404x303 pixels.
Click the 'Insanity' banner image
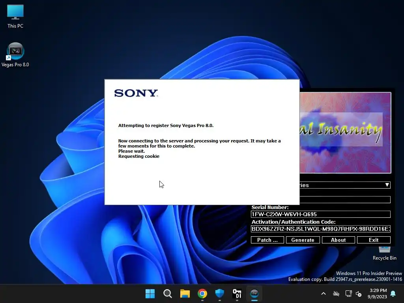345,133
